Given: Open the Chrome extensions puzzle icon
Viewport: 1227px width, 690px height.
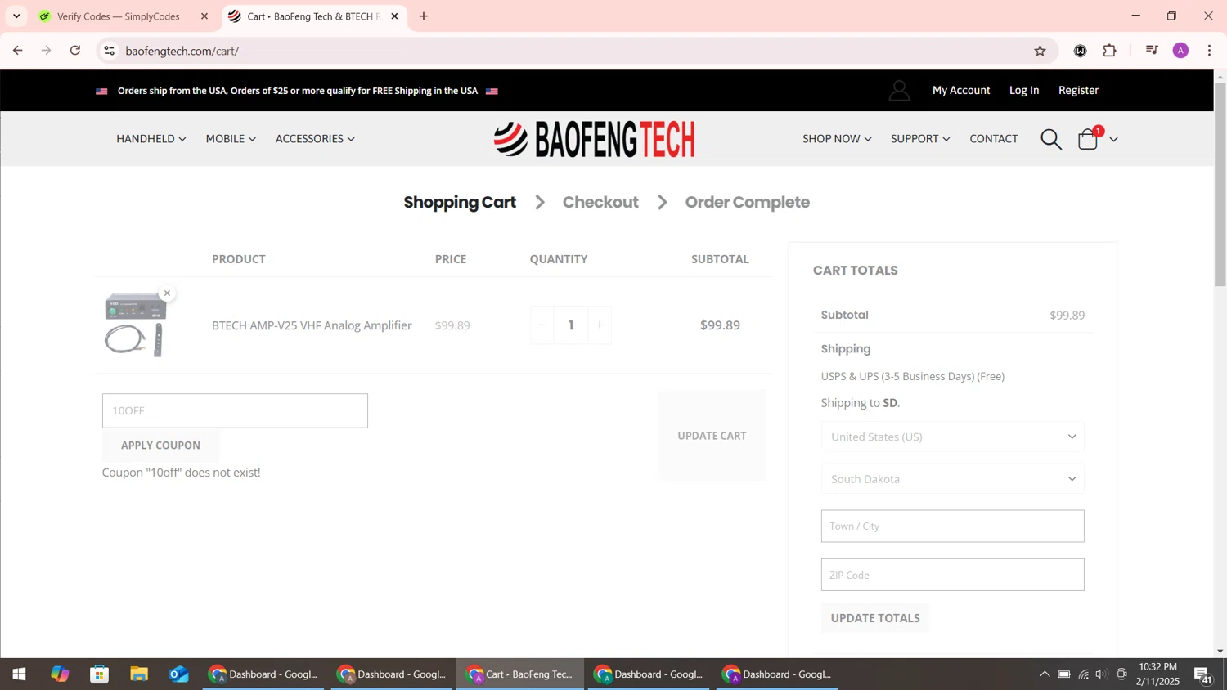Looking at the screenshot, I should coord(1109,51).
